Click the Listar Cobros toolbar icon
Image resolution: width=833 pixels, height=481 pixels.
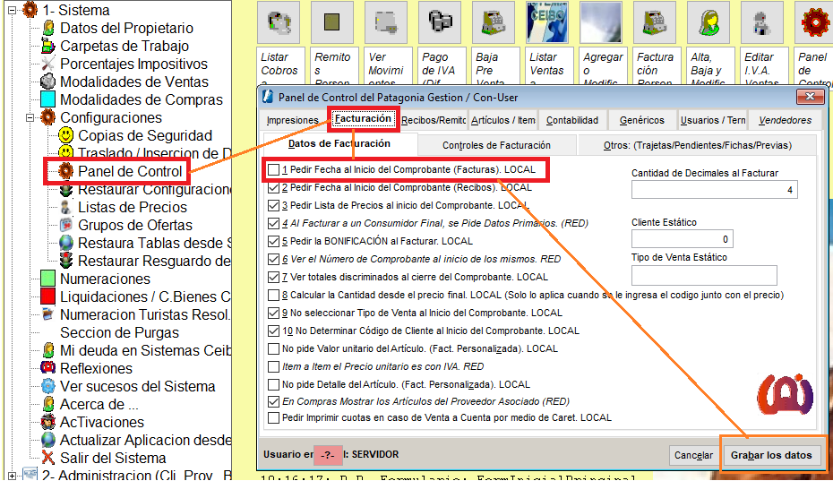click(x=279, y=22)
